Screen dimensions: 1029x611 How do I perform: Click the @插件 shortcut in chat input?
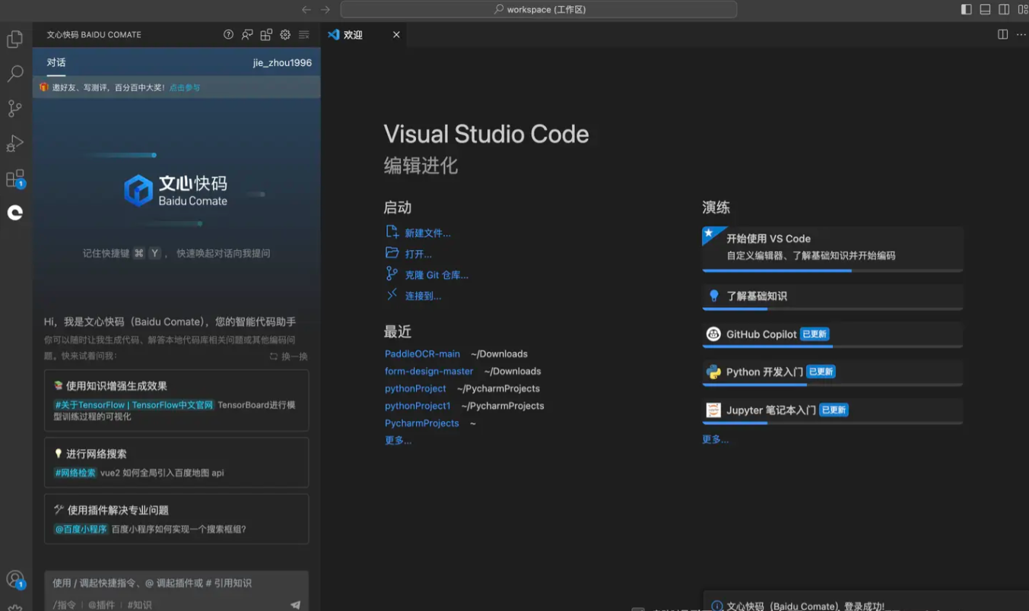(x=101, y=605)
